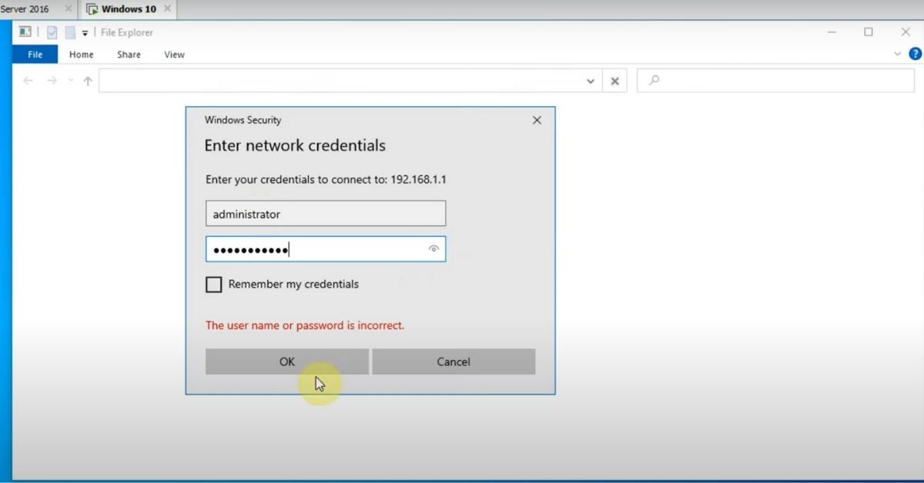
Task: Click the password field
Action: [x=326, y=249]
